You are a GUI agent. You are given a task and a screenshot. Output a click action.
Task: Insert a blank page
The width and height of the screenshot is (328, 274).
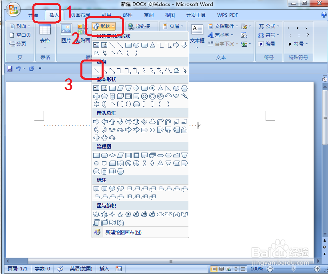(20, 35)
